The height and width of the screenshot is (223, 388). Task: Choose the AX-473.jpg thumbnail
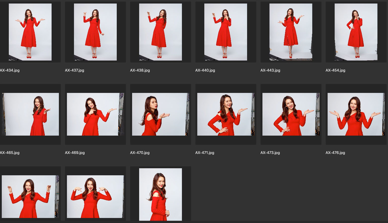coord(291,114)
